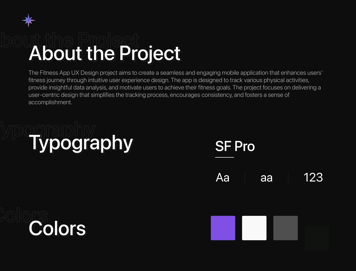Select the lowercase "aa" type sample

pyautogui.click(x=266, y=177)
